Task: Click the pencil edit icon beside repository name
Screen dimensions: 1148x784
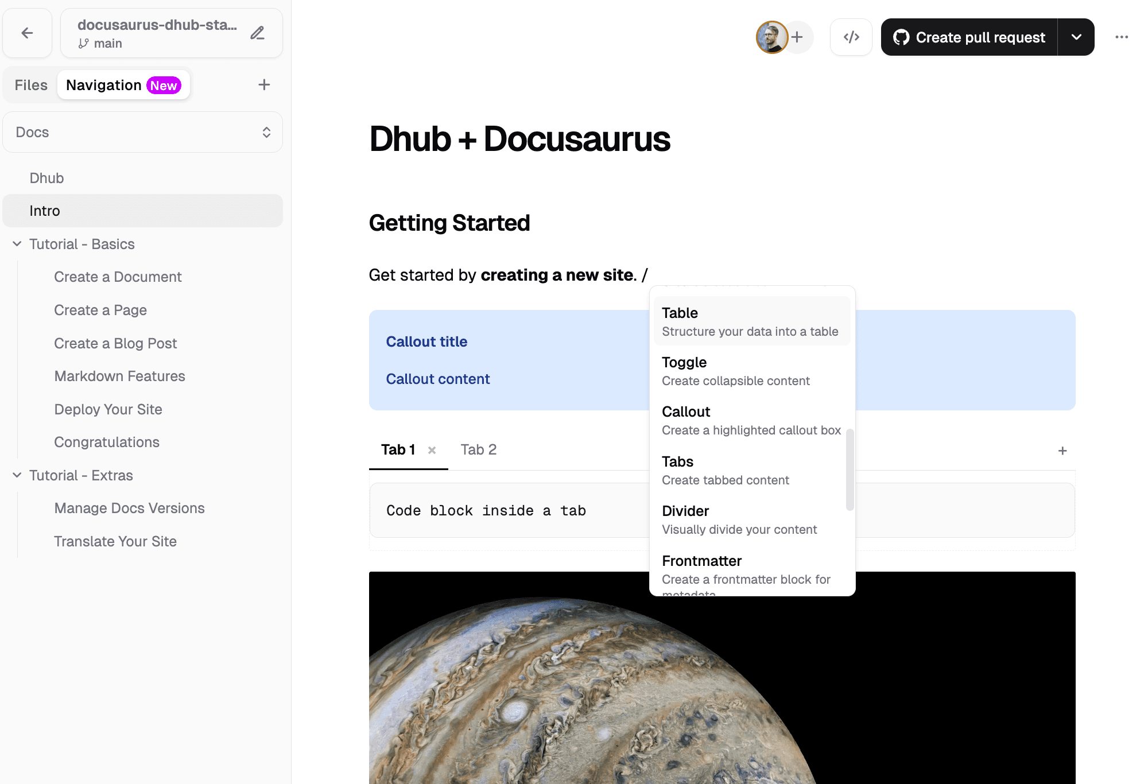Action: [258, 33]
